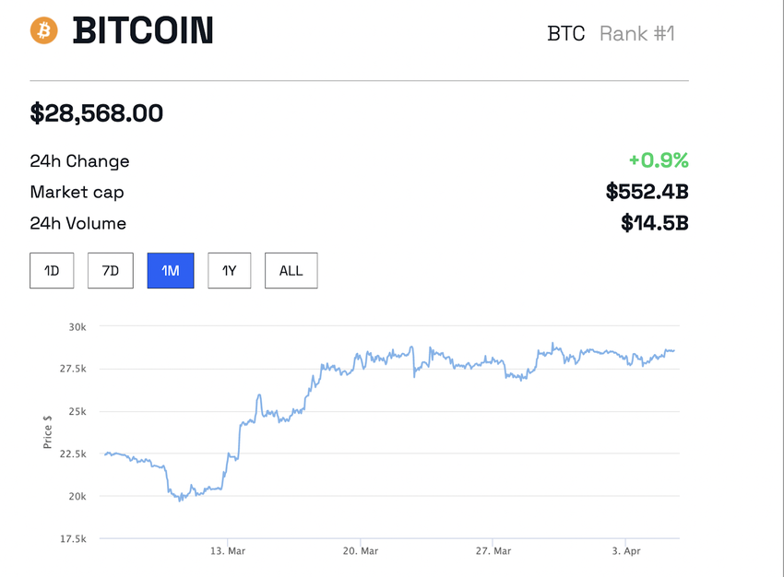Click the BTC ticker symbol
Screen dimensions: 784x577
coord(565,33)
